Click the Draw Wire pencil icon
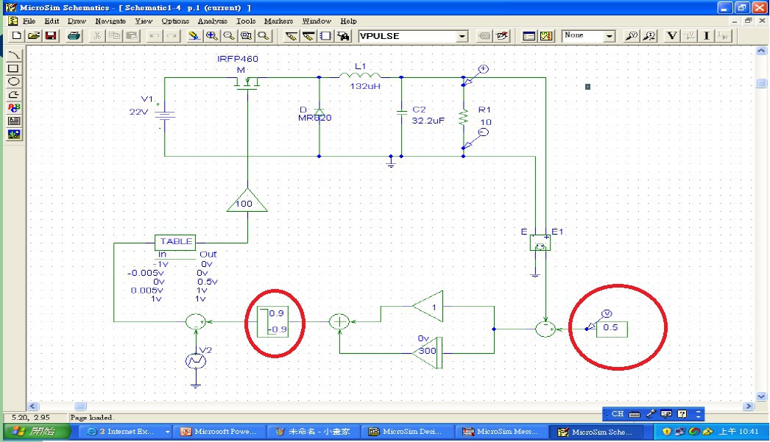 pyautogui.click(x=291, y=36)
